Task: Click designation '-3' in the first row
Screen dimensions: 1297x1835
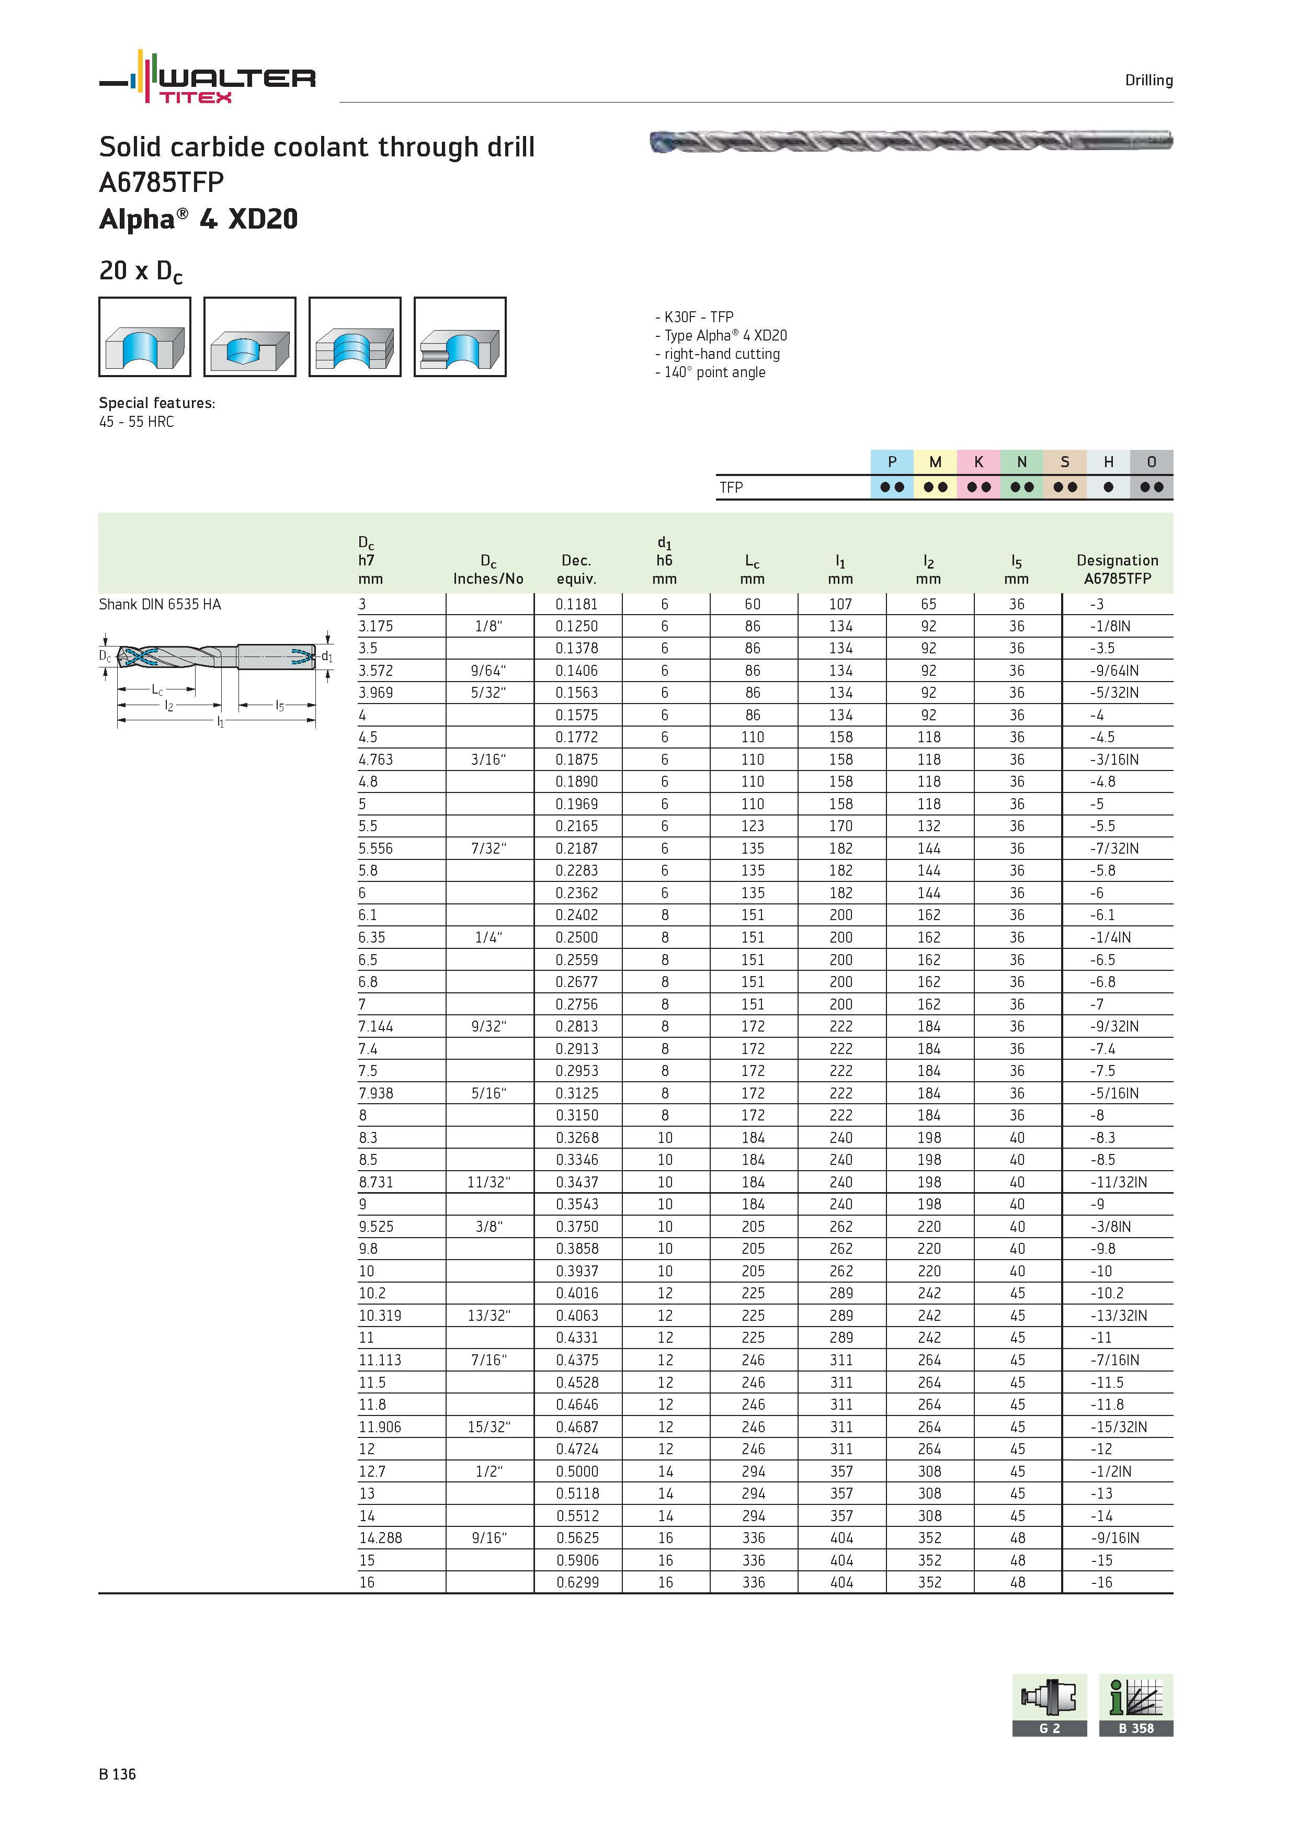Action: [1097, 604]
